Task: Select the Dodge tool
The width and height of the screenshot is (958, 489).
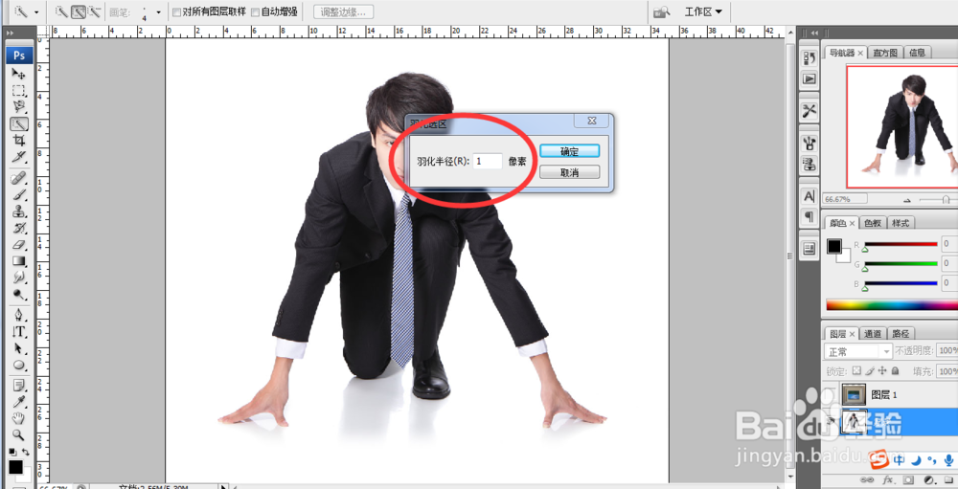Action: coord(19,294)
